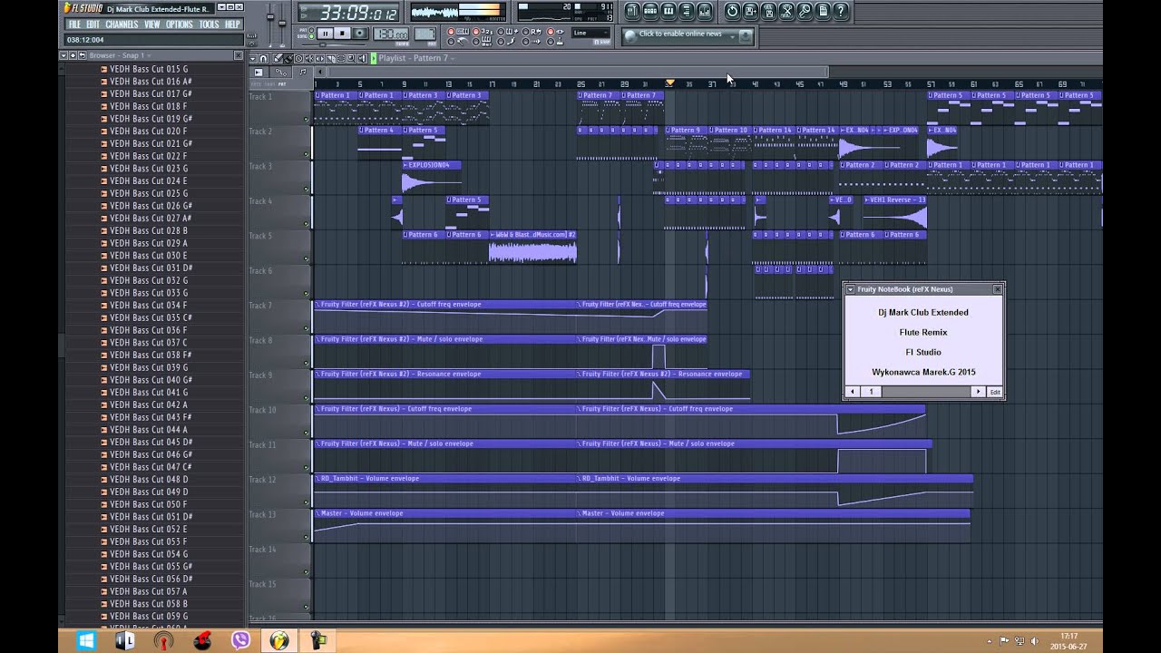This screenshot has height=653, width=1161.
Task: Toggle pattern mode PAT radio light
Action: [x=311, y=30]
